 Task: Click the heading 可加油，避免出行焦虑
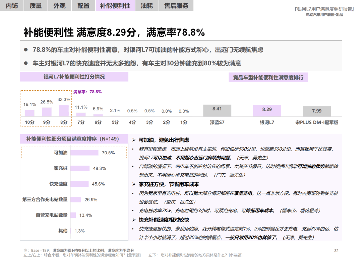(x=164, y=140)
